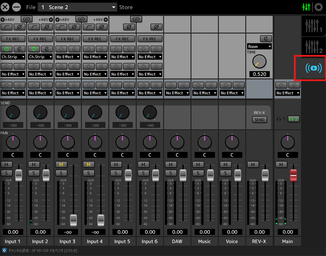This screenshot has height=256, width=326.
Task: Edit the Main channel insert effect
Action: [x=294, y=85]
